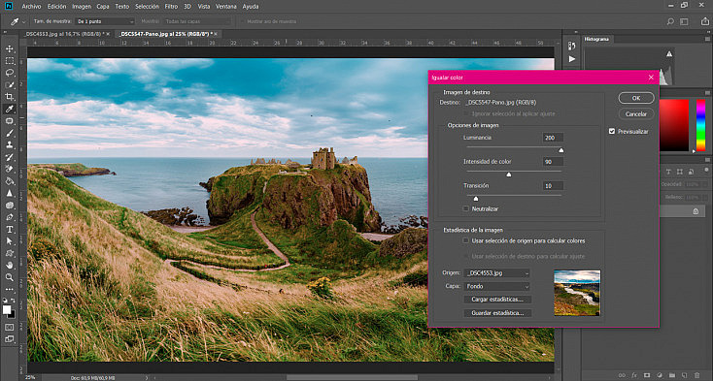Image resolution: width=713 pixels, height=381 pixels.
Task: Click OK in Igualar color dialog
Action: 636,98
